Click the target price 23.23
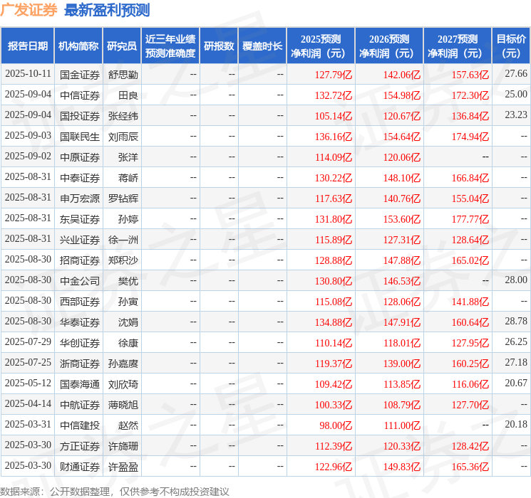This screenshot has width=531, height=498. coord(516,115)
